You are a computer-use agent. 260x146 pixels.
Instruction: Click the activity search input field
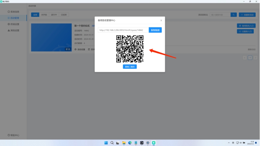point(220,15)
